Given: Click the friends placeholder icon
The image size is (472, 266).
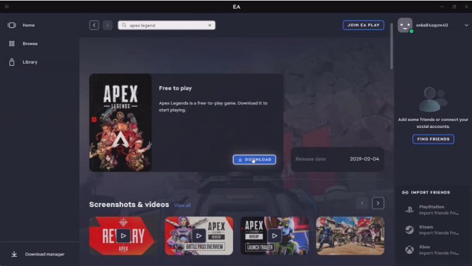Looking at the screenshot, I should click(x=433, y=99).
